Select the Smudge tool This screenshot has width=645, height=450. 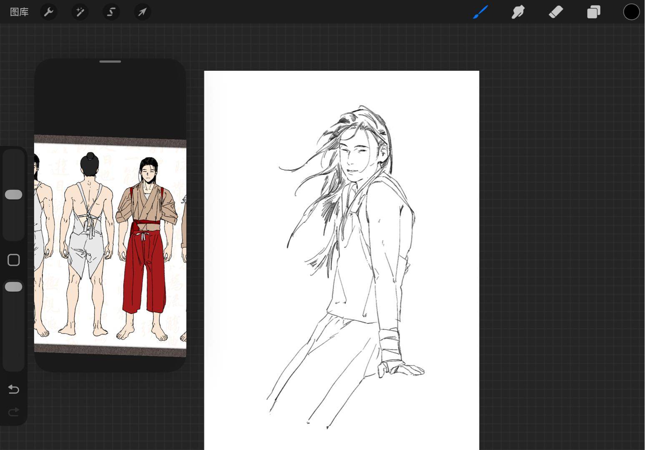pos(518,12)
